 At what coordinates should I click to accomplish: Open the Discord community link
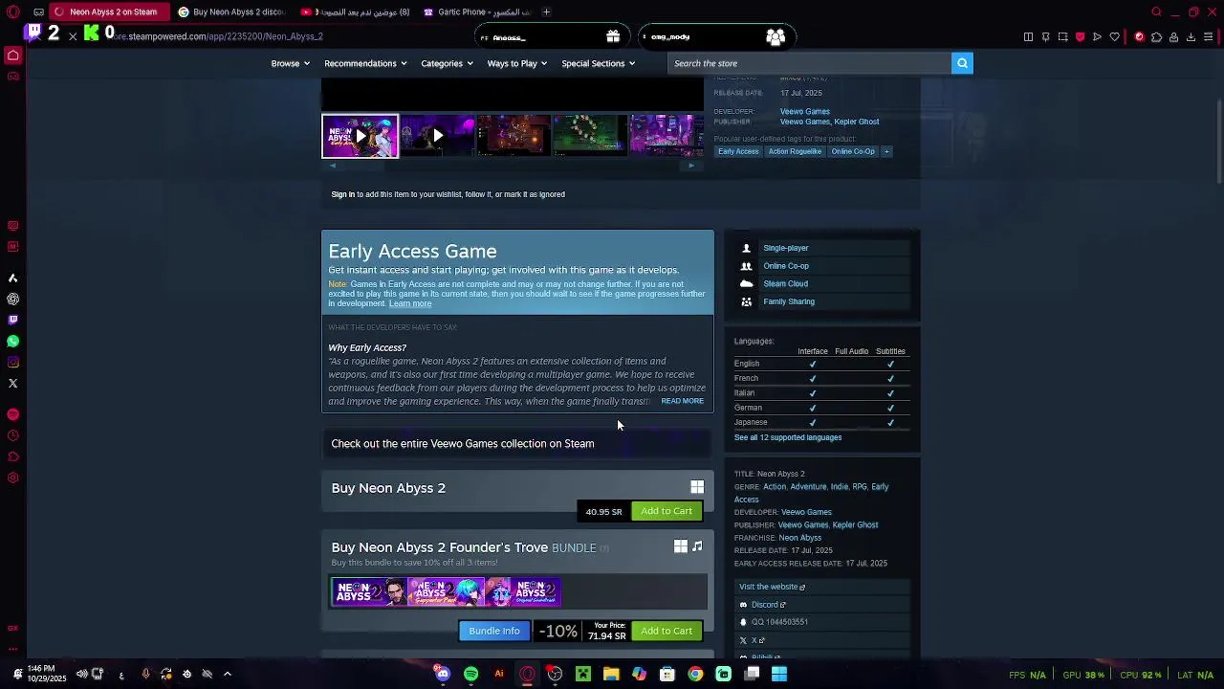point(768,605)
